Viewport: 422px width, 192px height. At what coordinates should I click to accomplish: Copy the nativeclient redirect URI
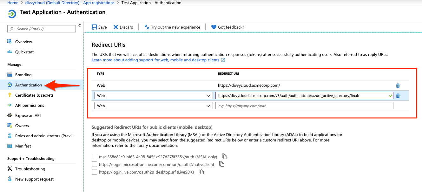coord(222,164)
